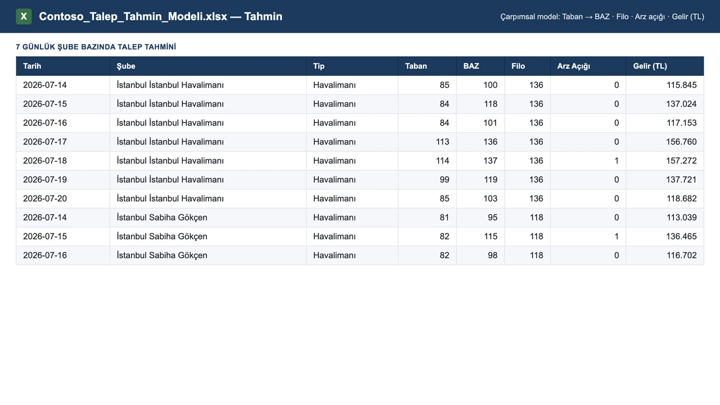This screenshot has height=405, width=720.
Task: Click BAZ value 118 in 2026-07-15 row
Action: (x=490, y=104)
